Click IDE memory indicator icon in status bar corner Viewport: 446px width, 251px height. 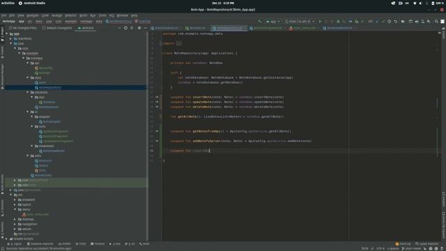443,248
